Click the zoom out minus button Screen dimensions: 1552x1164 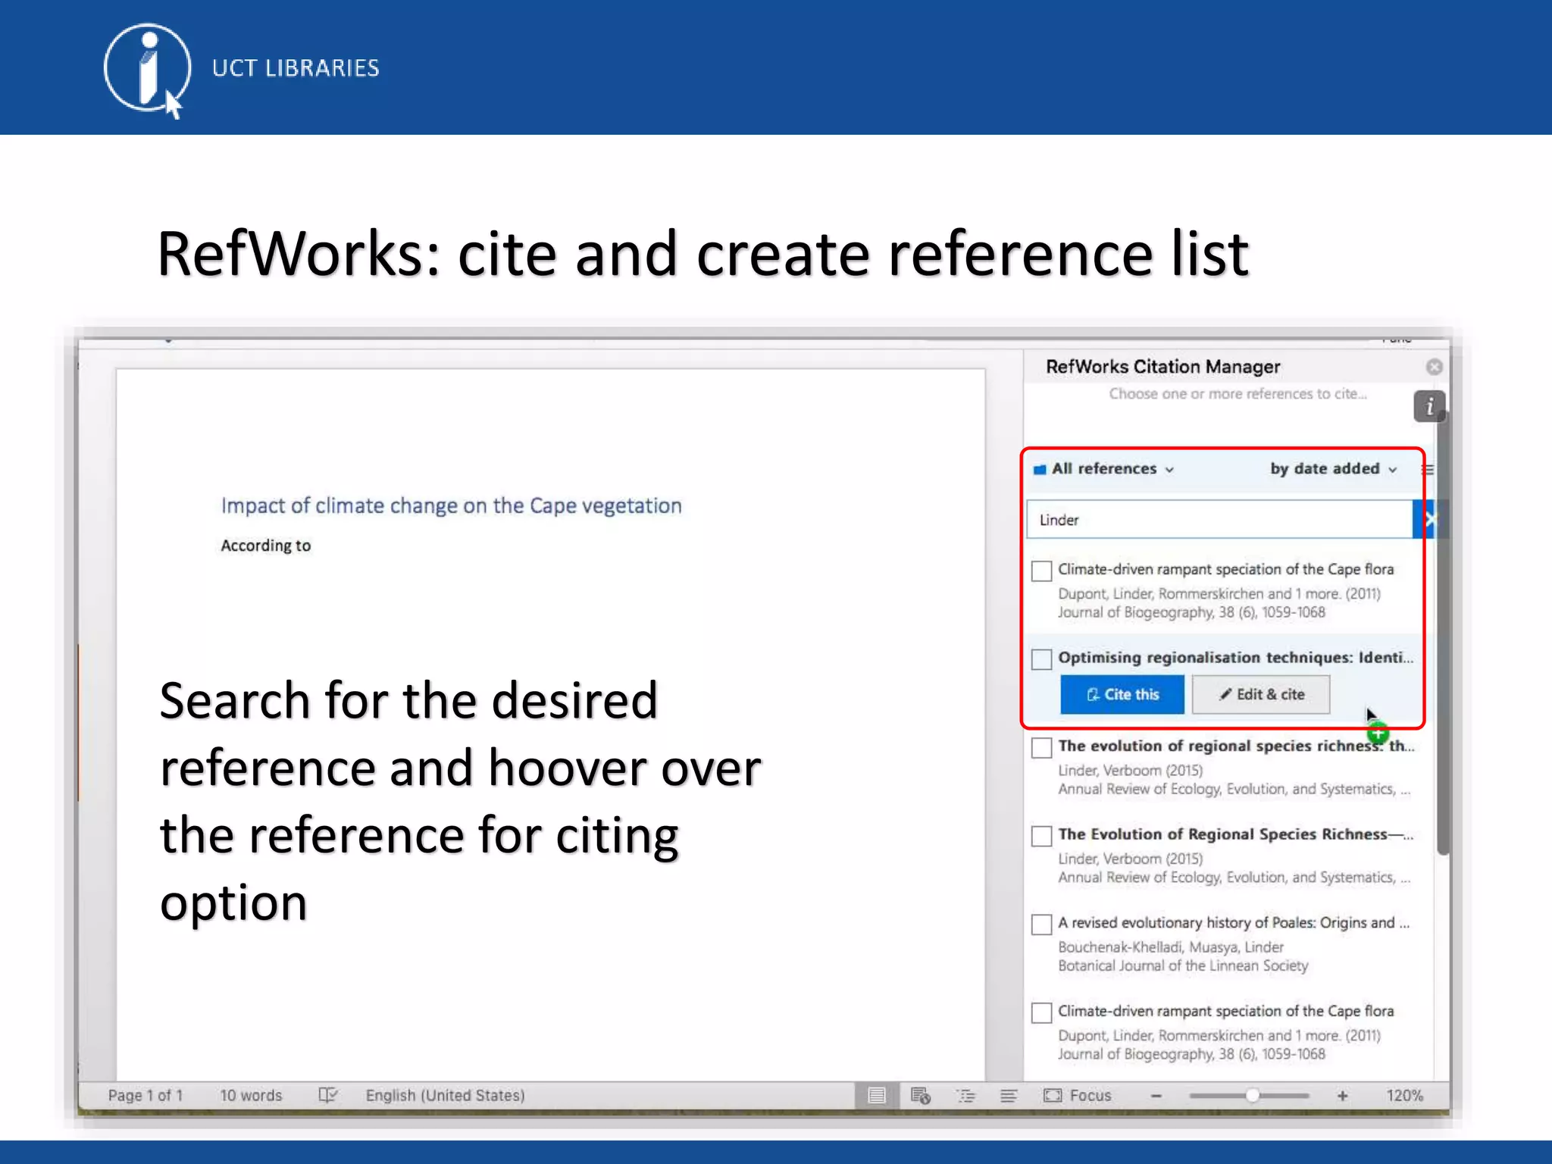click(x=1156, y=1096)
